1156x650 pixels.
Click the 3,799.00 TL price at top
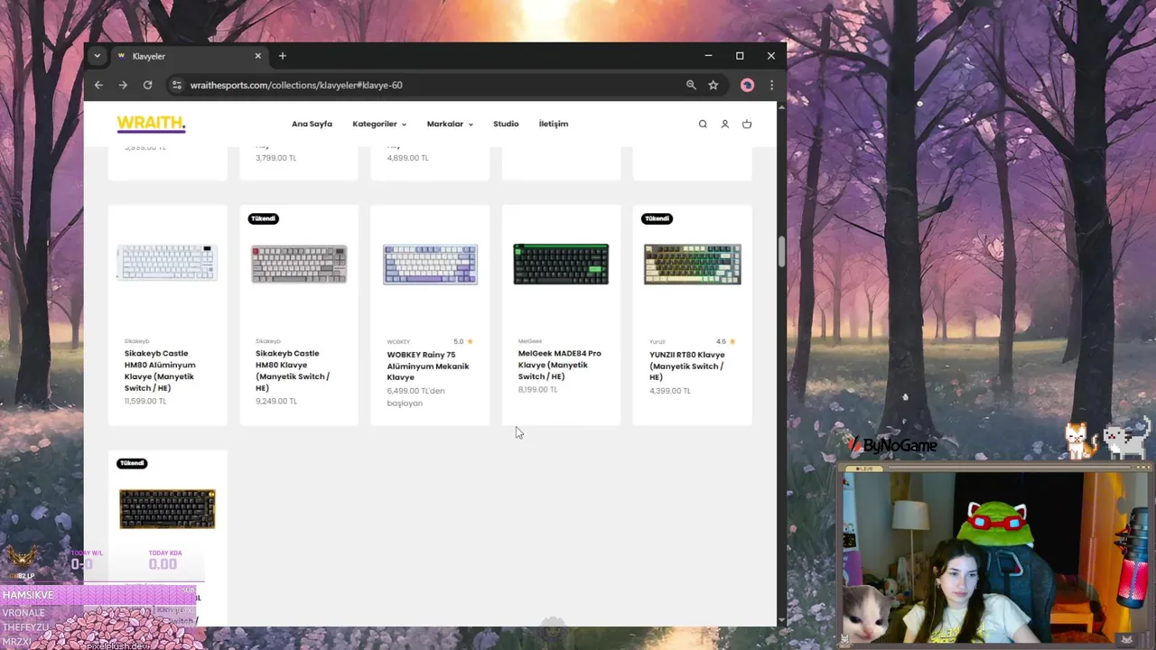coord(275,157)
